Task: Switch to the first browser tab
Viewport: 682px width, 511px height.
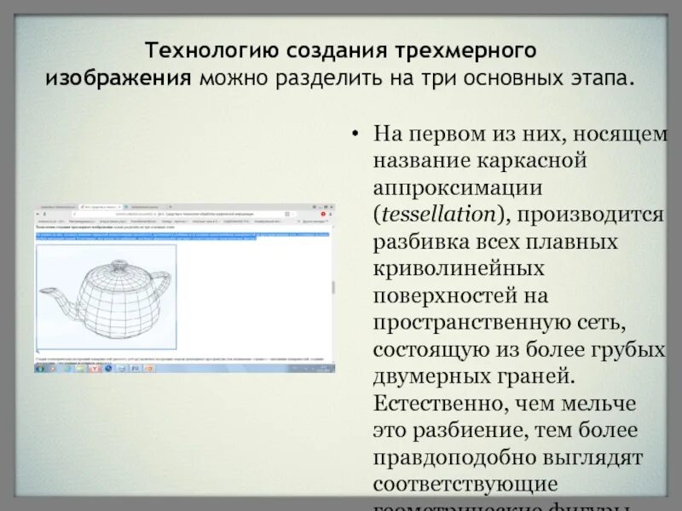Action: click(57, 207)
